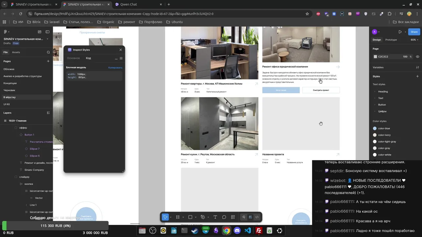The height and width of the screenshot is (237, 422).
Task: Switch to the Design tab
Action: tap(377, 40)
